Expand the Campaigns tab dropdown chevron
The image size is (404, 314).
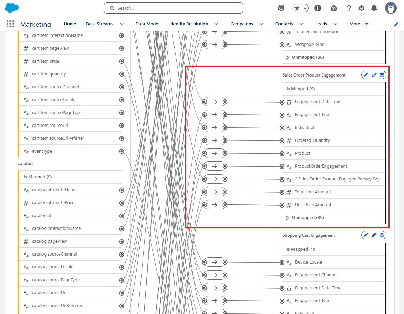pyautogui.click(x=261, y=24)
